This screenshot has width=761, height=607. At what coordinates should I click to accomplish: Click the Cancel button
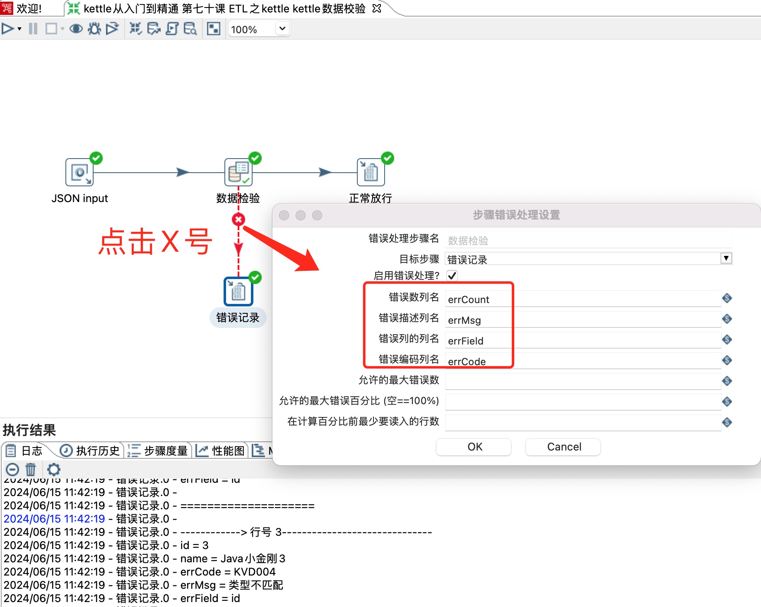(563, 447)
